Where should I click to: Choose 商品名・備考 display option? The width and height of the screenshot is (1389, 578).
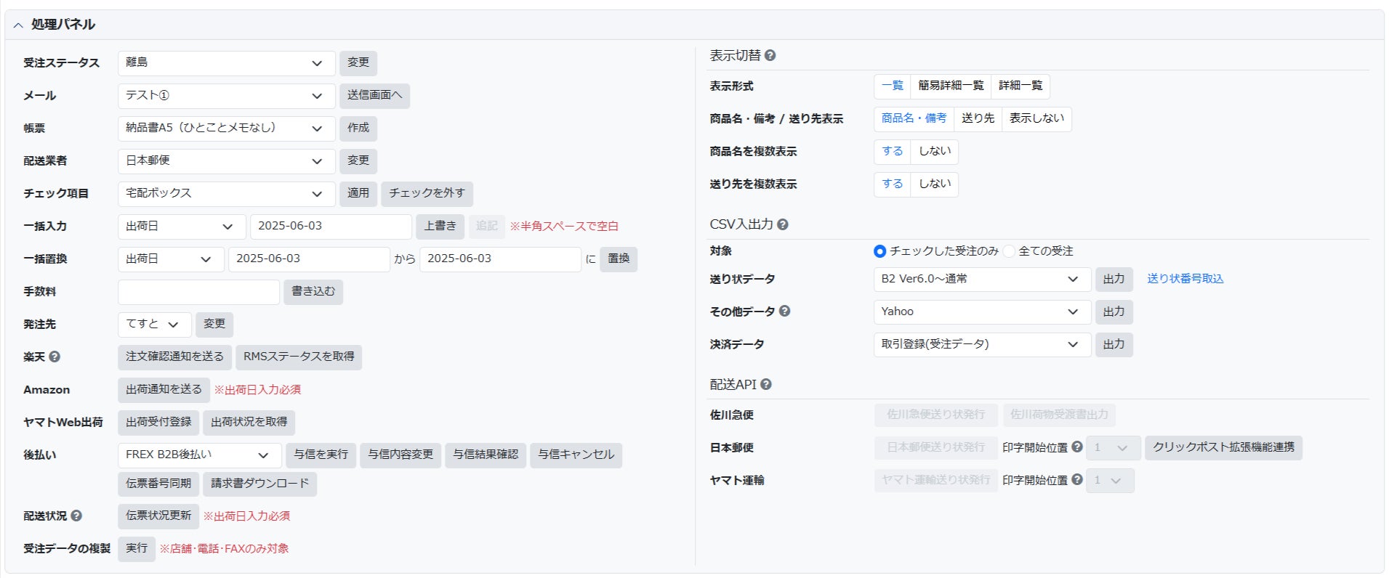914,118
